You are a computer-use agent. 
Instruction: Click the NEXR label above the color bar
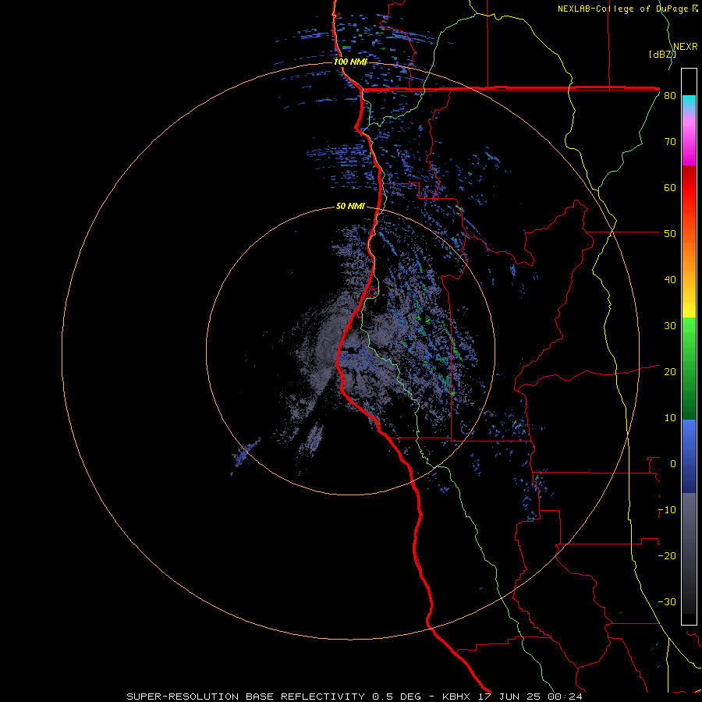click(x=686, y=47)
